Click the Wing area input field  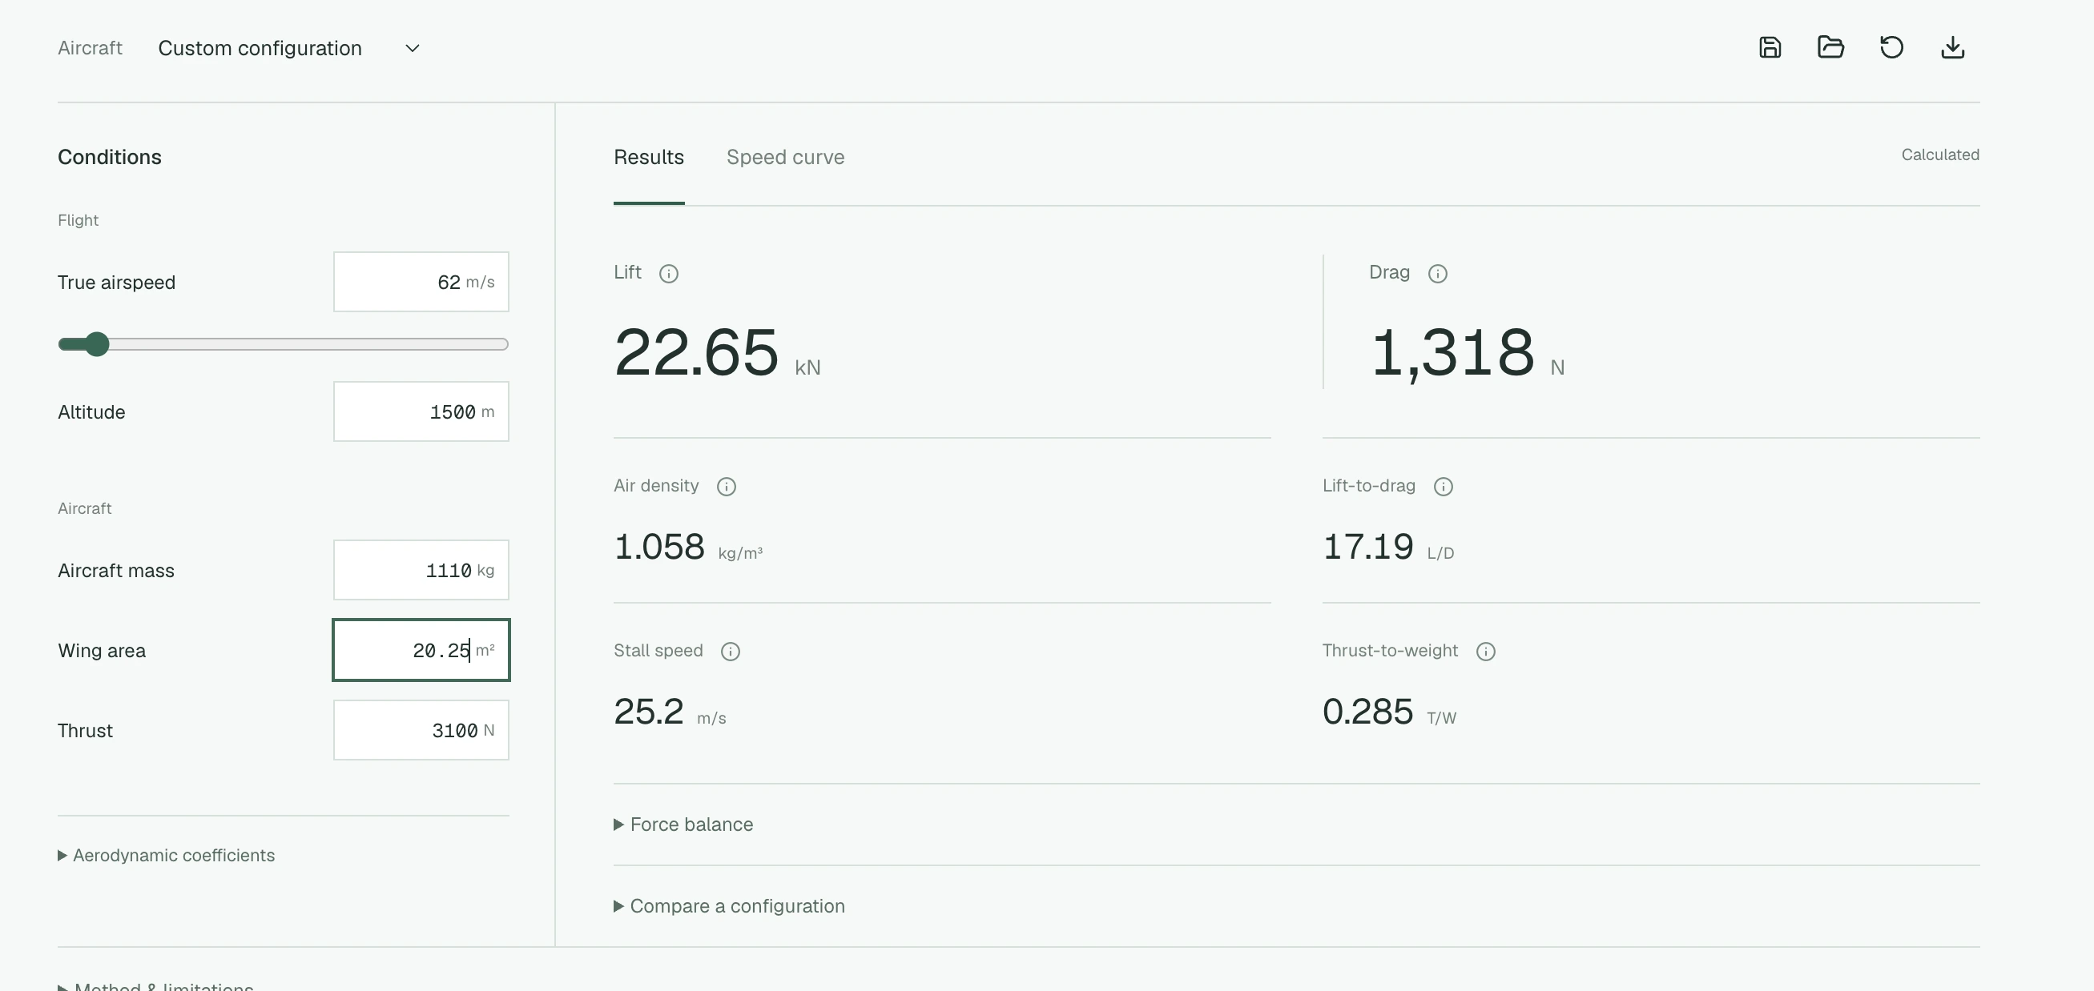(421, 650)
